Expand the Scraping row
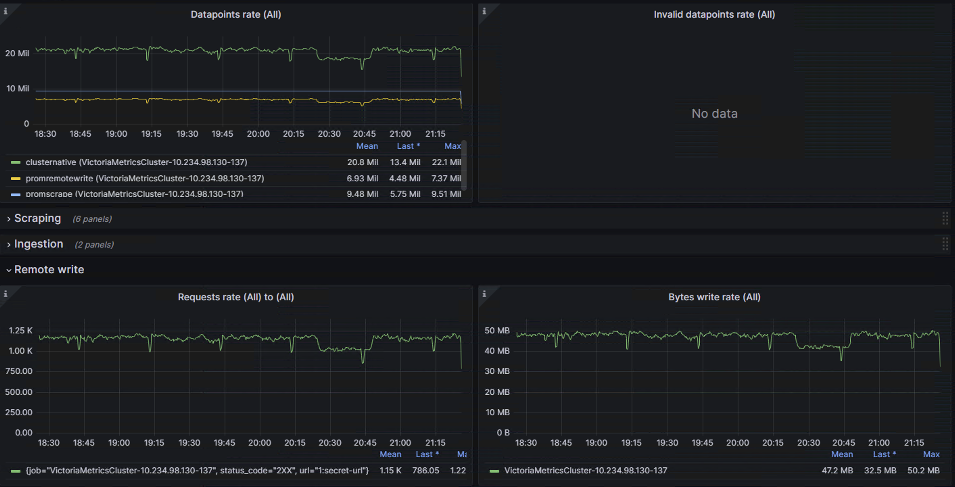This screenshot has width=955, height=487. [38, 218]
